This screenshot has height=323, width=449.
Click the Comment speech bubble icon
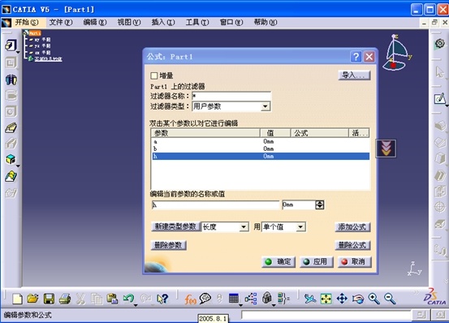click(x=205, y=299)
